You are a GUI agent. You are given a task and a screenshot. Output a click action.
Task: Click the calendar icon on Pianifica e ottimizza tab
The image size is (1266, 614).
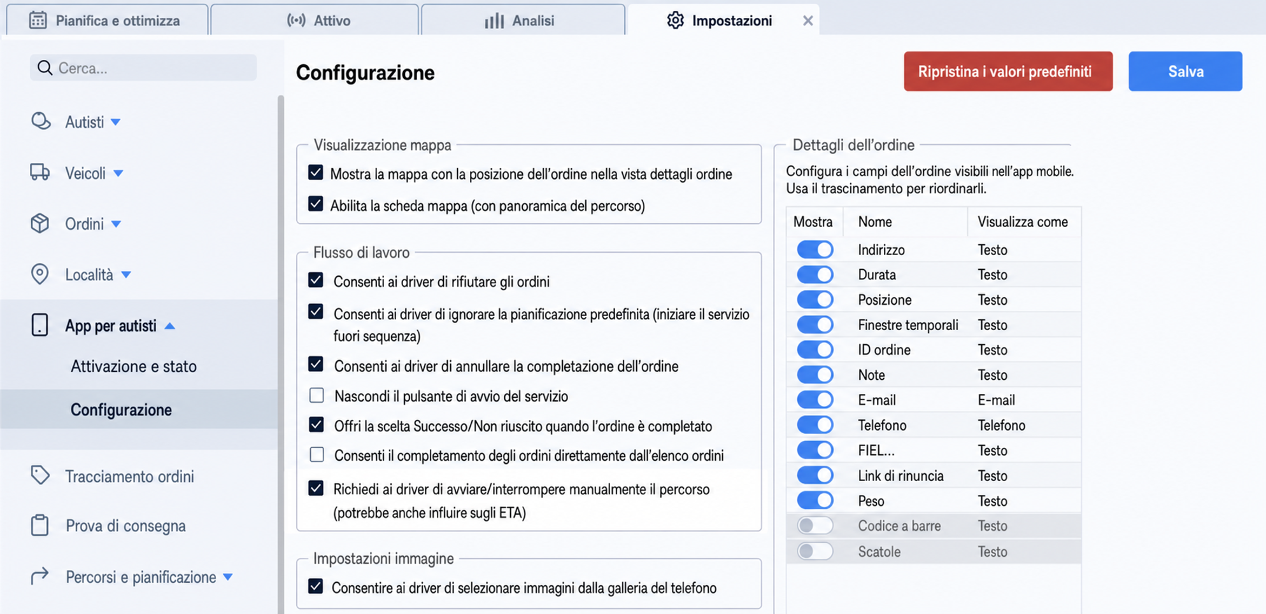point(38,20)
